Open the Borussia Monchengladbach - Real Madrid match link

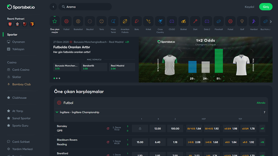tap(99, 42)
